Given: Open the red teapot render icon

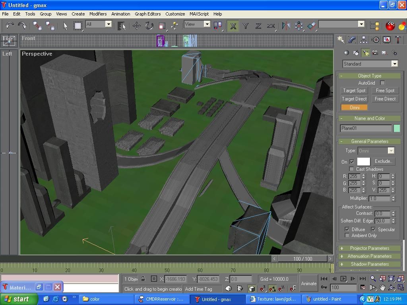Looking at the screenshot, I should 390,26.
